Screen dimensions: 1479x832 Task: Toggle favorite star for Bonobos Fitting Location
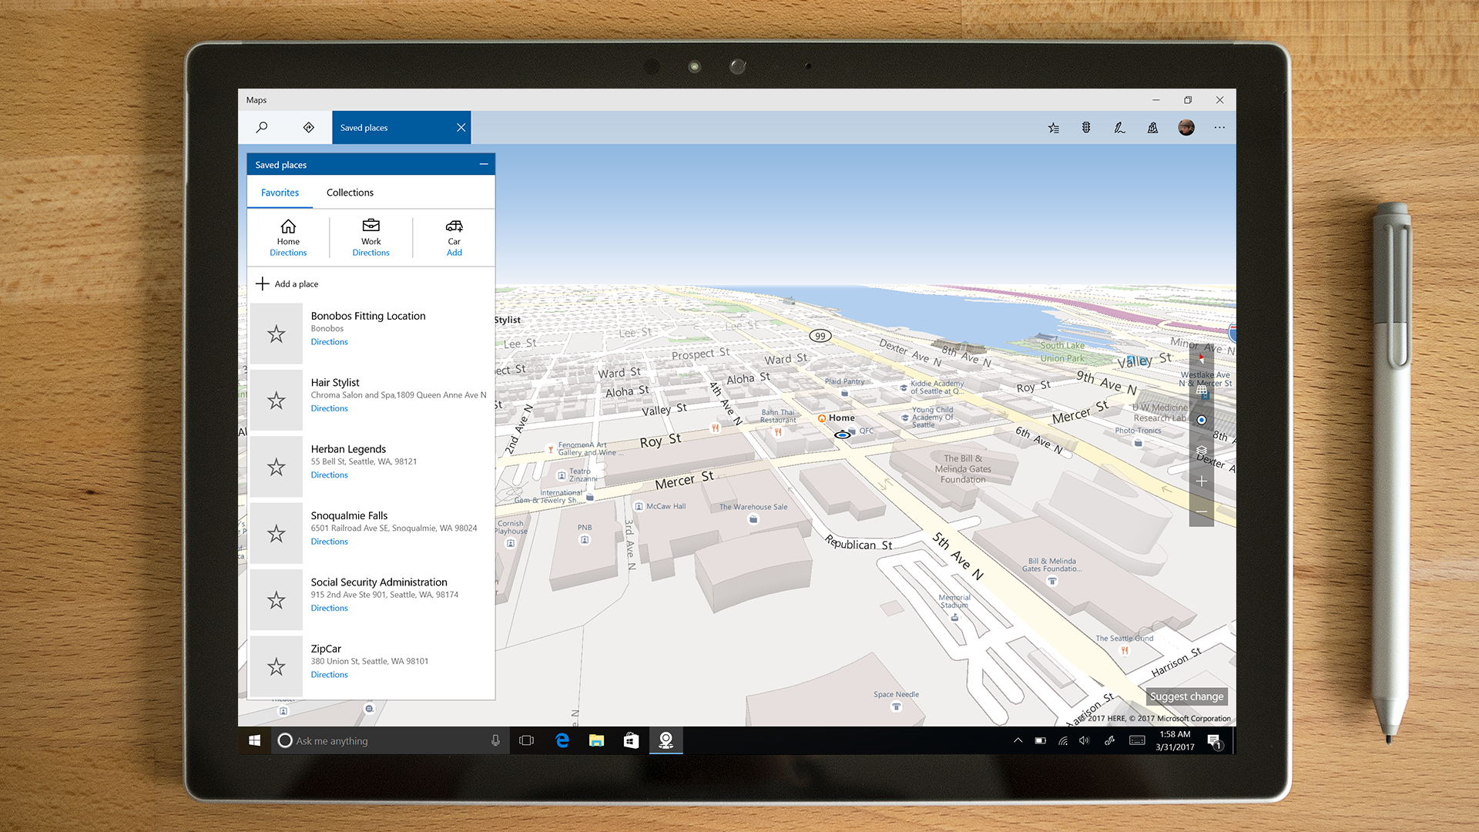click(277, 334)
